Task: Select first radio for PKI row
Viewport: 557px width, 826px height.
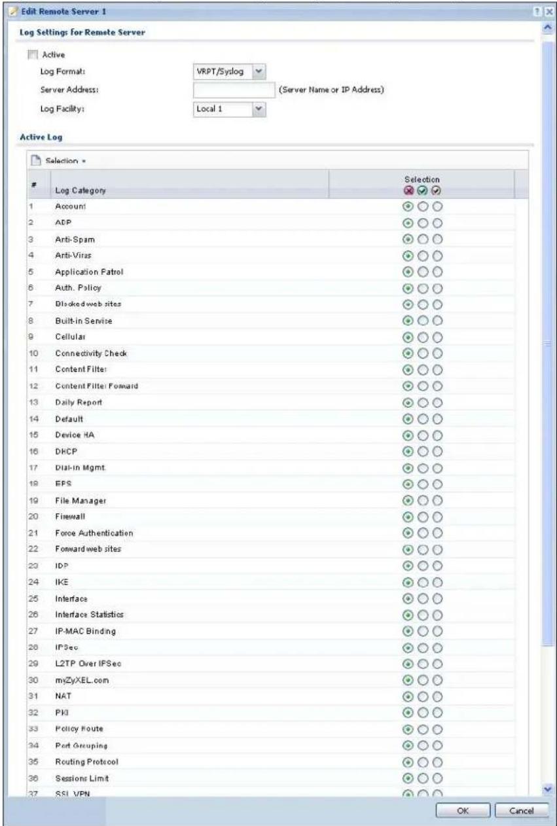Action: tap(410, 713)
